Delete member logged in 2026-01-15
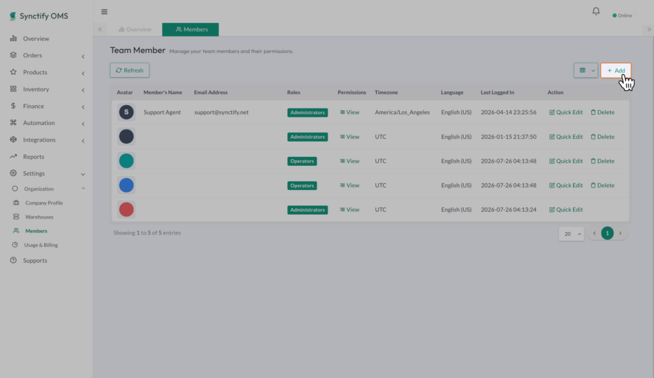 603,136
